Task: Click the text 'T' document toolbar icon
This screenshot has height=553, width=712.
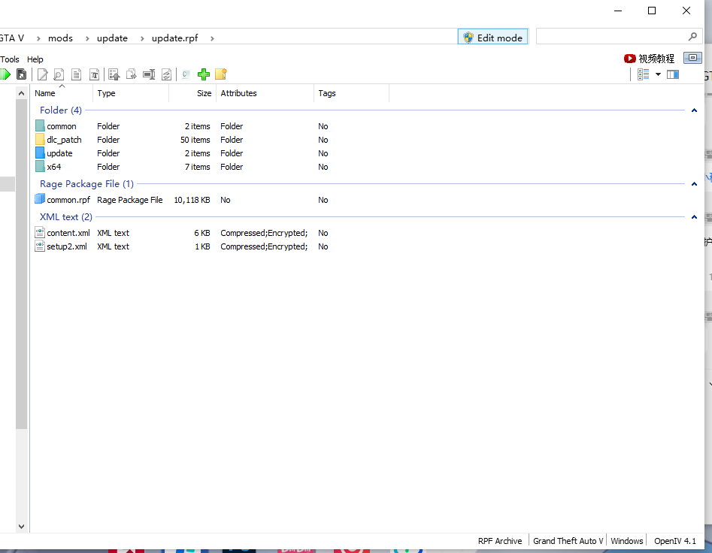Action: 94,74
